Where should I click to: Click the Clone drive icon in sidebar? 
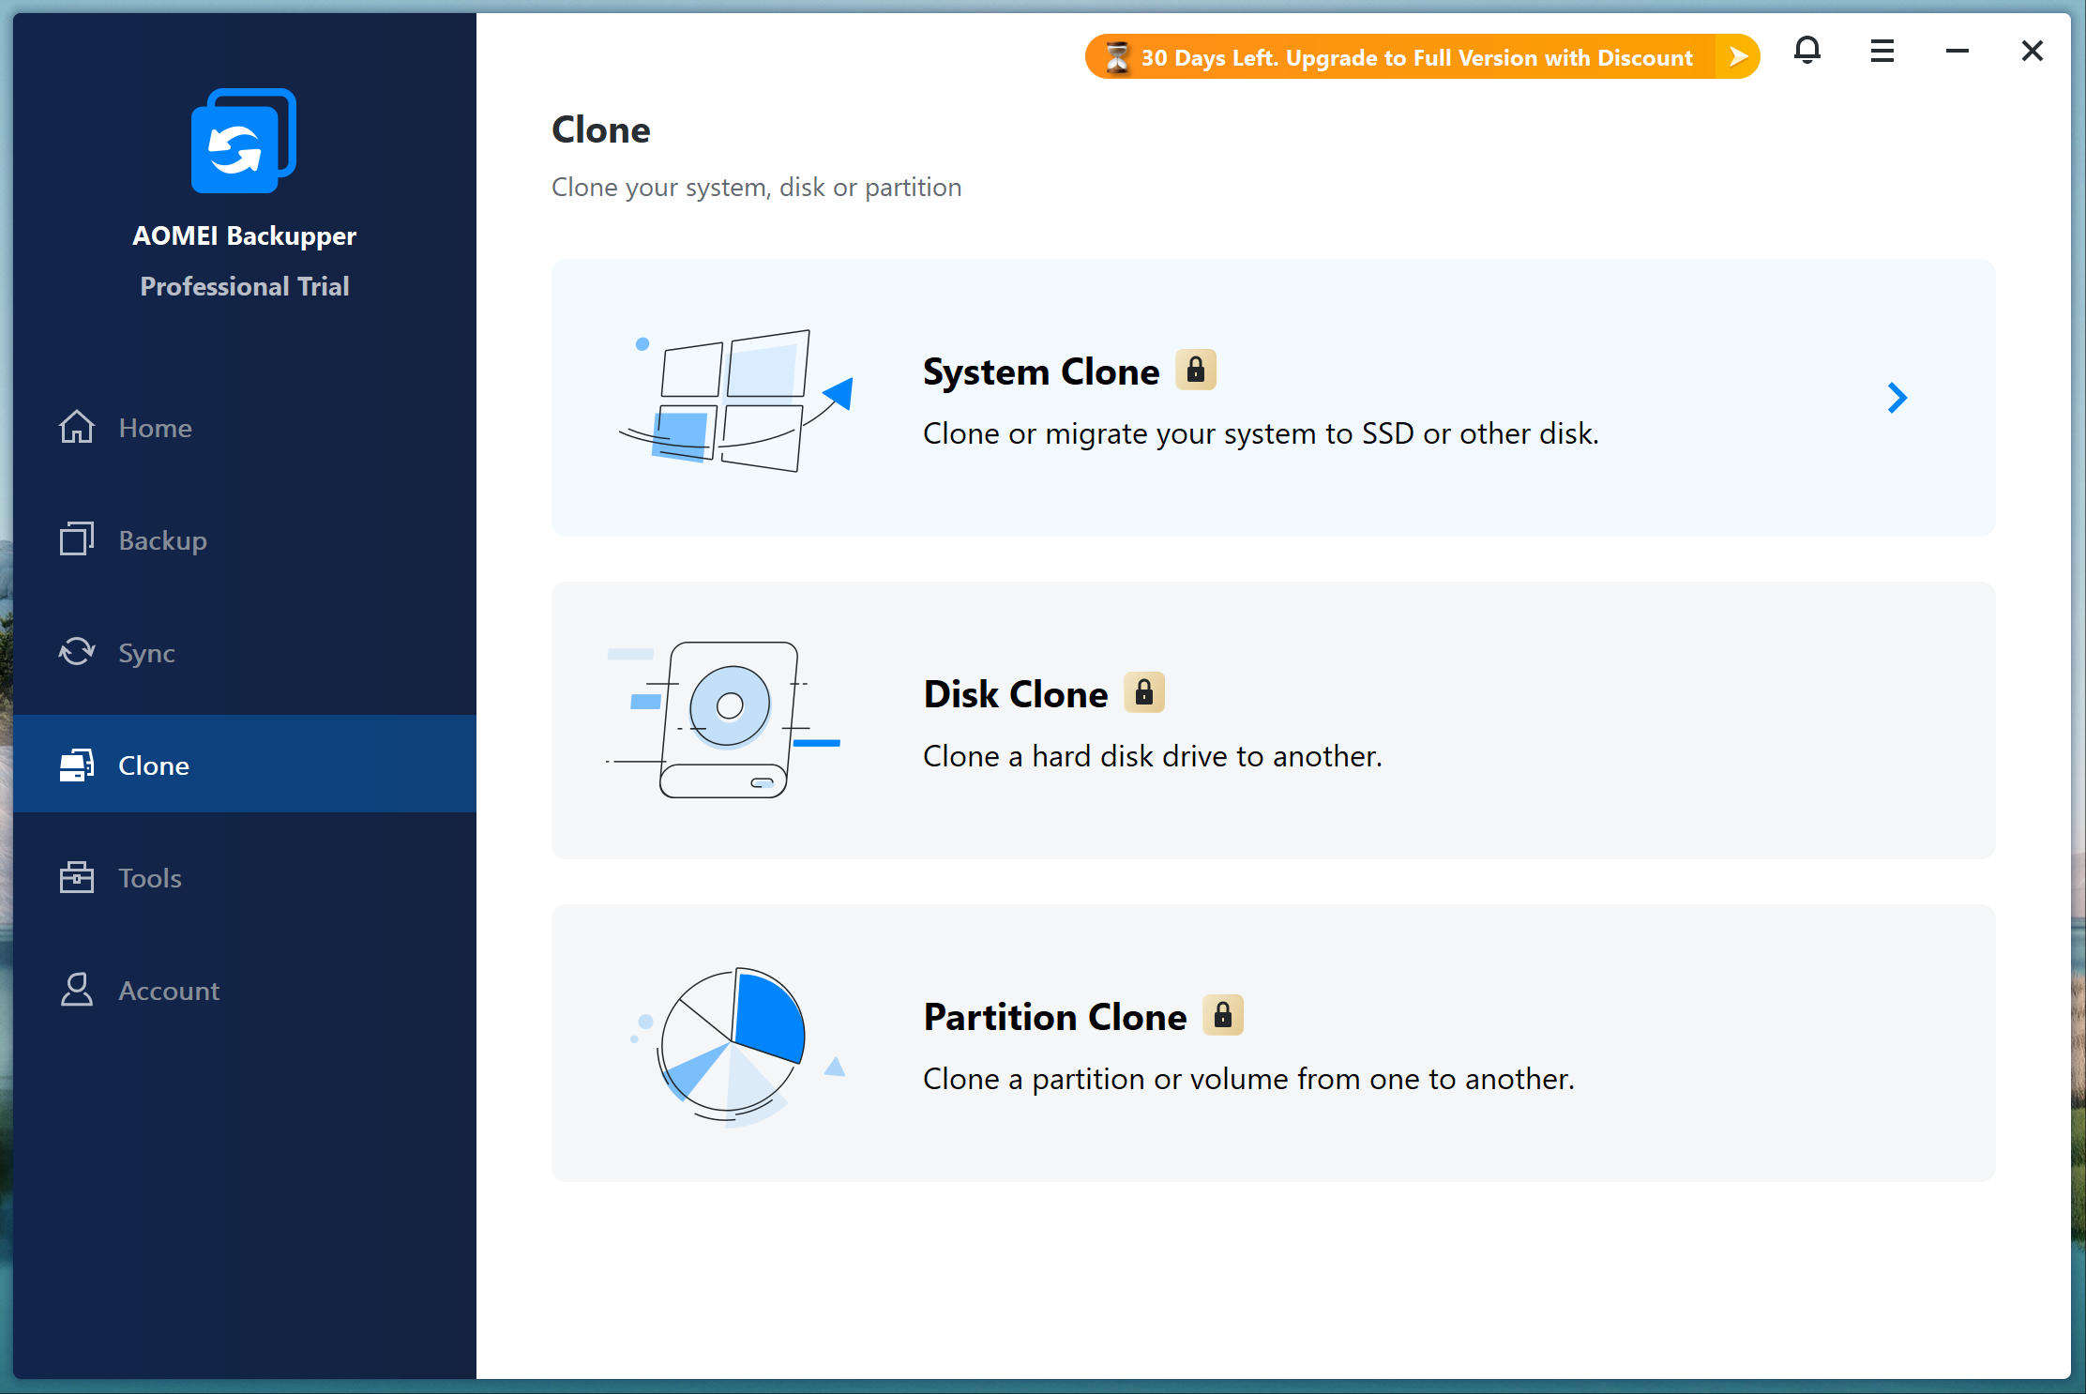coord(77,765)
